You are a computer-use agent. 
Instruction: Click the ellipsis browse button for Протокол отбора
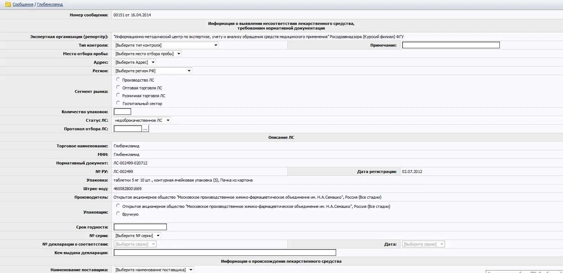145,129
